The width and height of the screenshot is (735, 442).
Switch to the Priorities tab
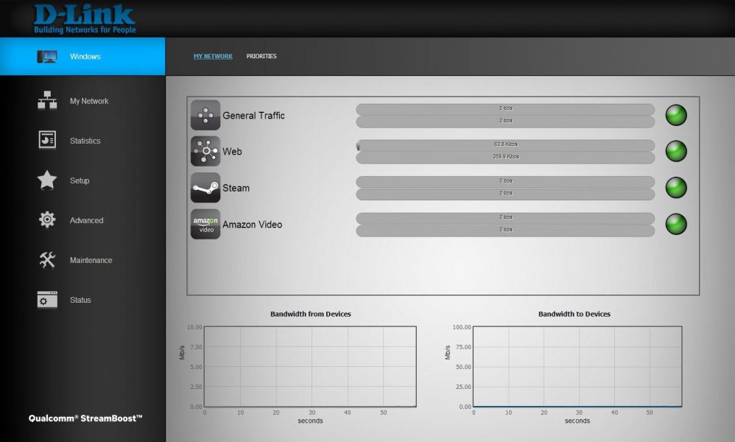[x=261, y=56]
